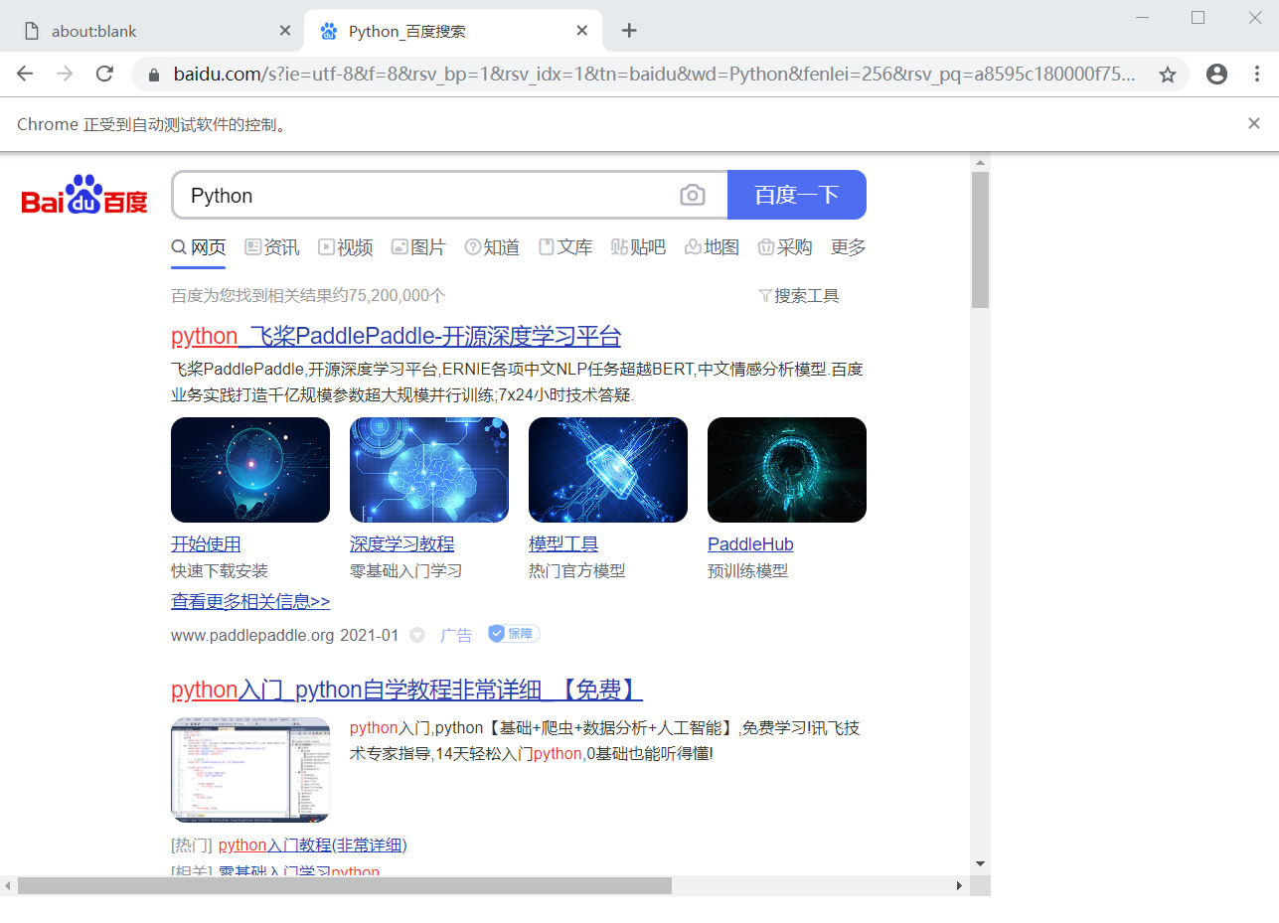Click the 快速下载安装 caption
Viewport: 1279px width, 923px height.
(220, 570)
